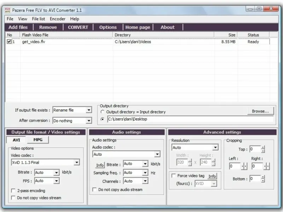Click the Browse... button
This screenshot has width=283, height=212.
(260, 111)
